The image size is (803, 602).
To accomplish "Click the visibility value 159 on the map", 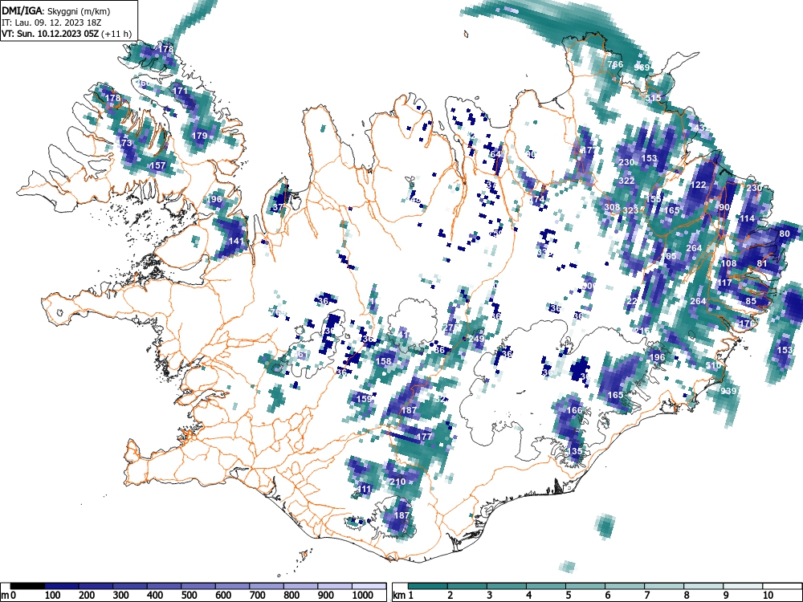I will (x=364, y=399).
